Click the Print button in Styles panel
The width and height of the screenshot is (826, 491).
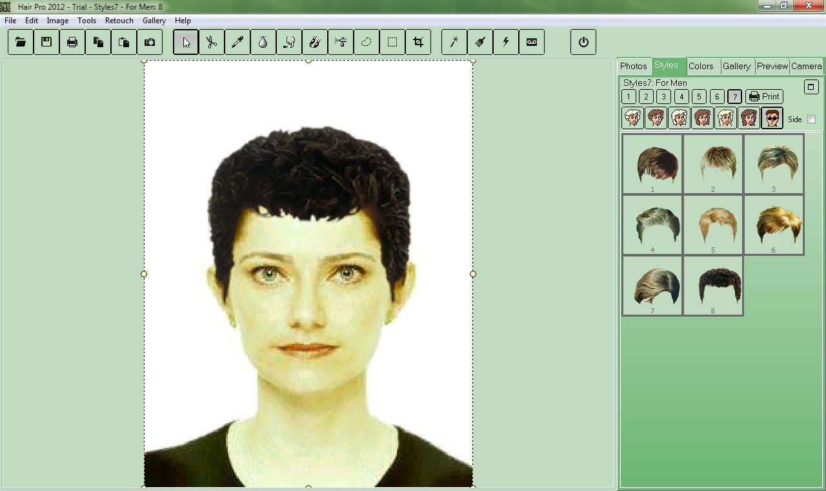point(764,97)
